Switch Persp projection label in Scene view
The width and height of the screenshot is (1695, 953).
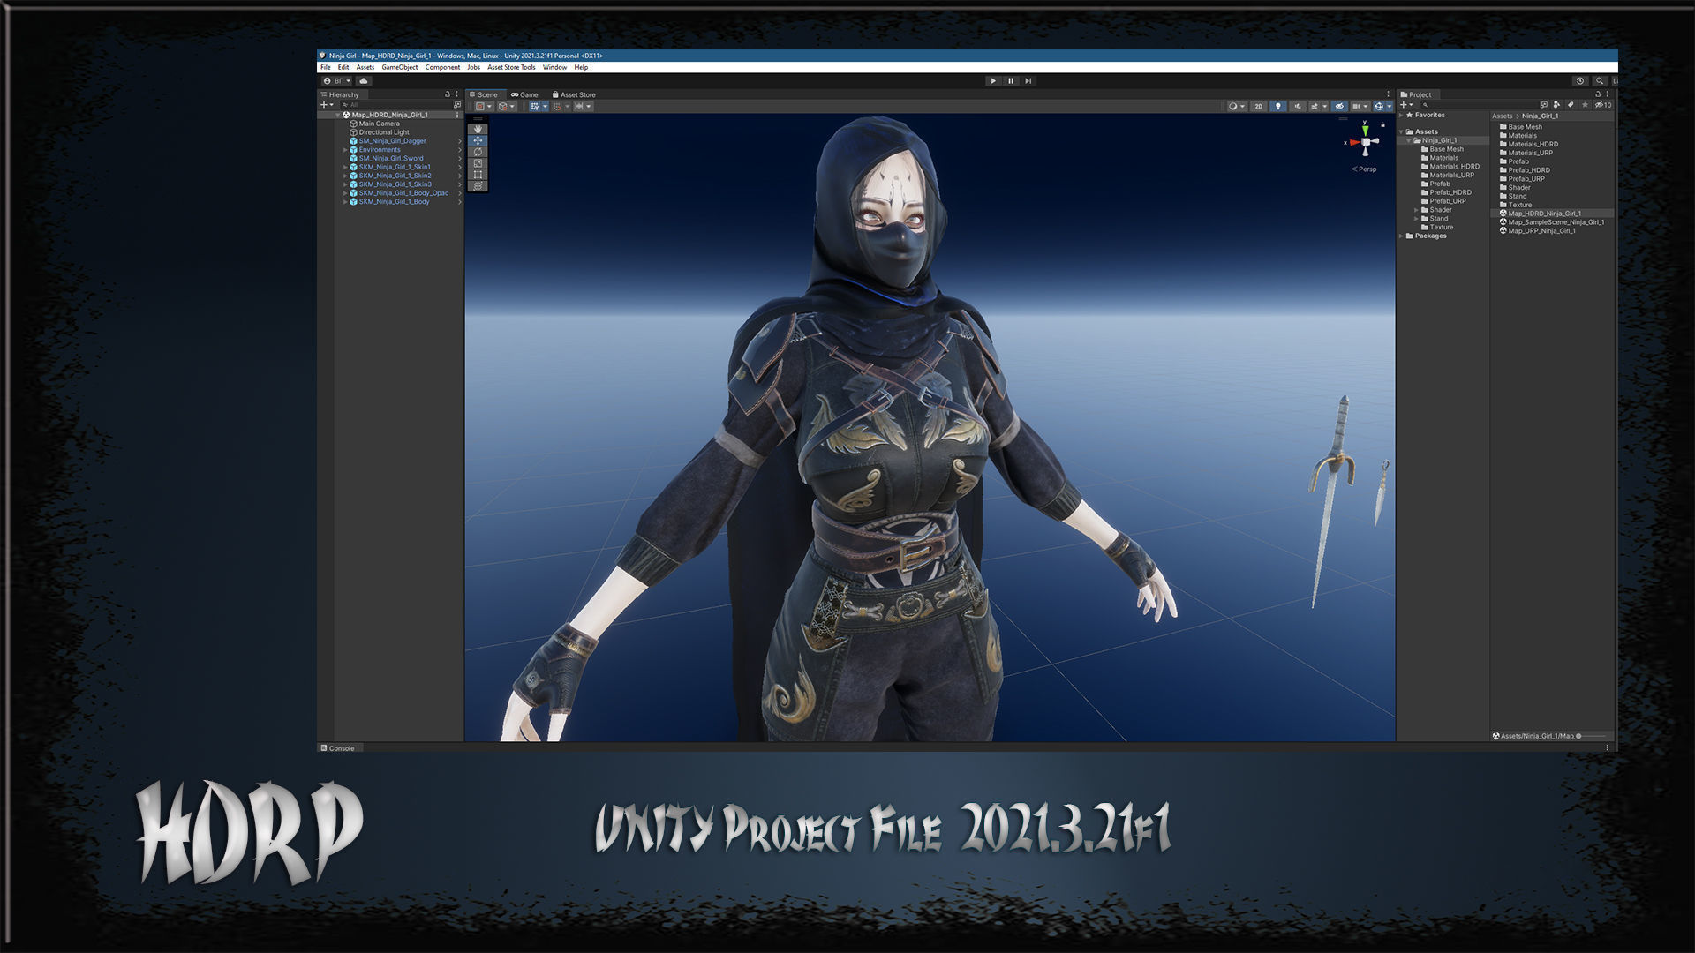1365,169
